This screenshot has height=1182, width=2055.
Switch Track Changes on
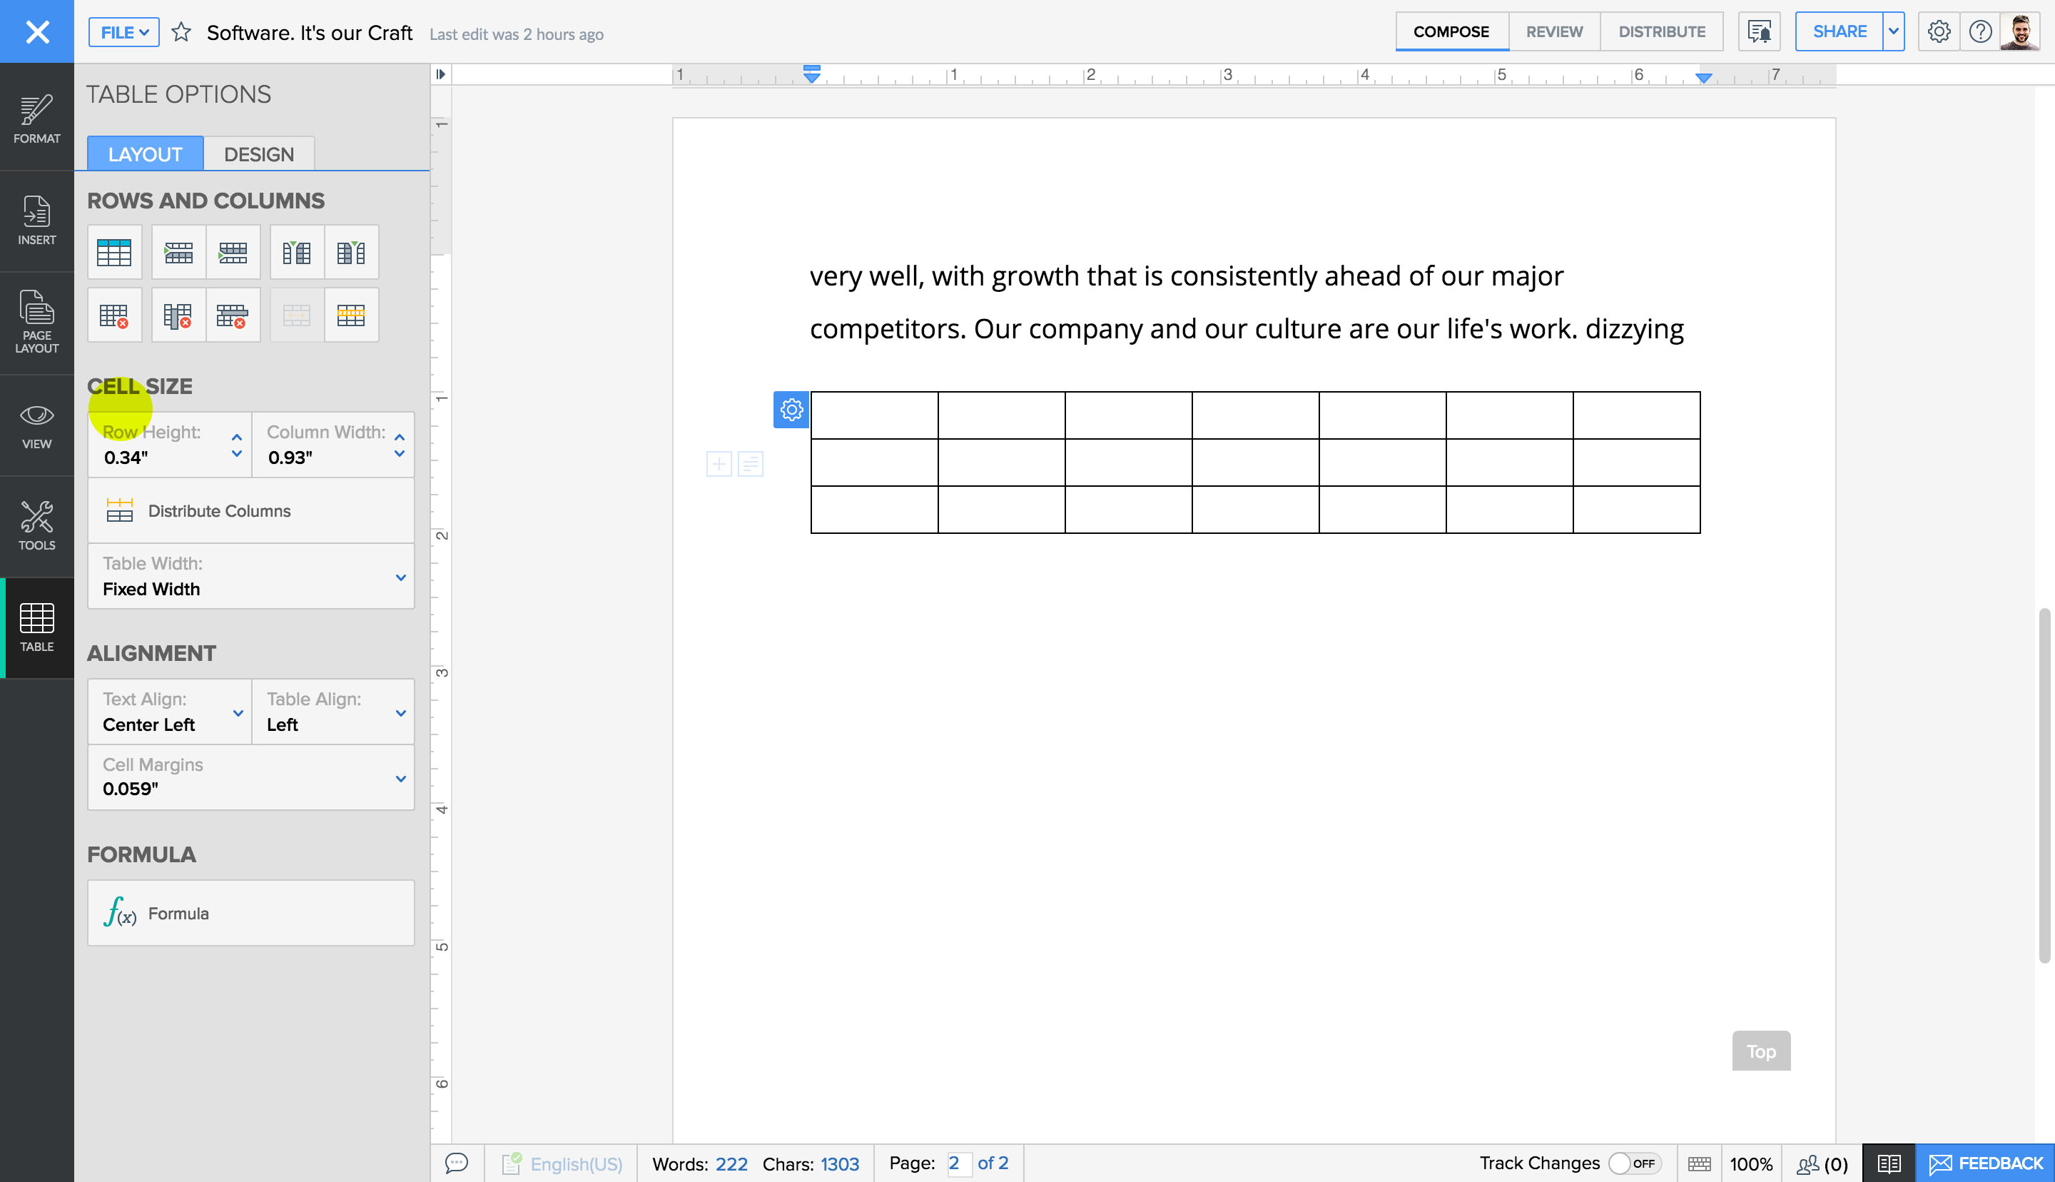[1634, 1163]
